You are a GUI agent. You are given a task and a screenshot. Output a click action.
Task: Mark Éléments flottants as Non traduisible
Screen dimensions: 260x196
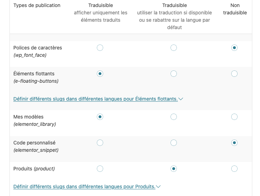point(234,74)
